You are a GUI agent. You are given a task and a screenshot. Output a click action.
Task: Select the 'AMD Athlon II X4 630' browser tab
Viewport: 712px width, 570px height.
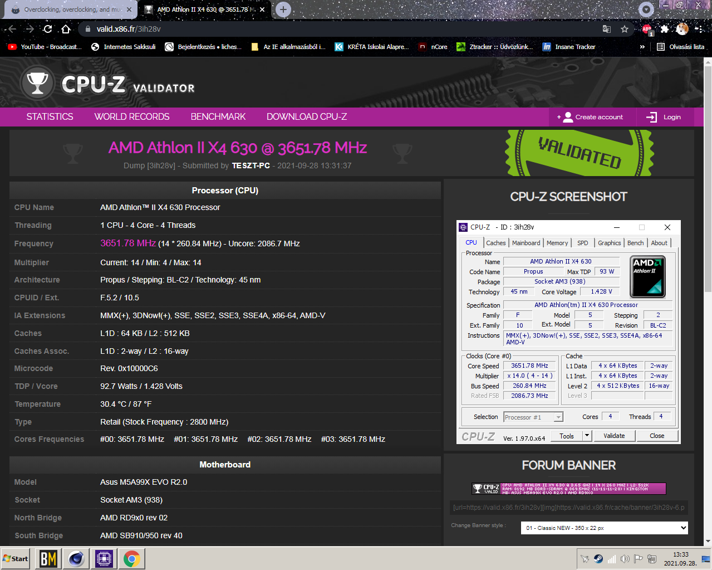pos(204,9)
